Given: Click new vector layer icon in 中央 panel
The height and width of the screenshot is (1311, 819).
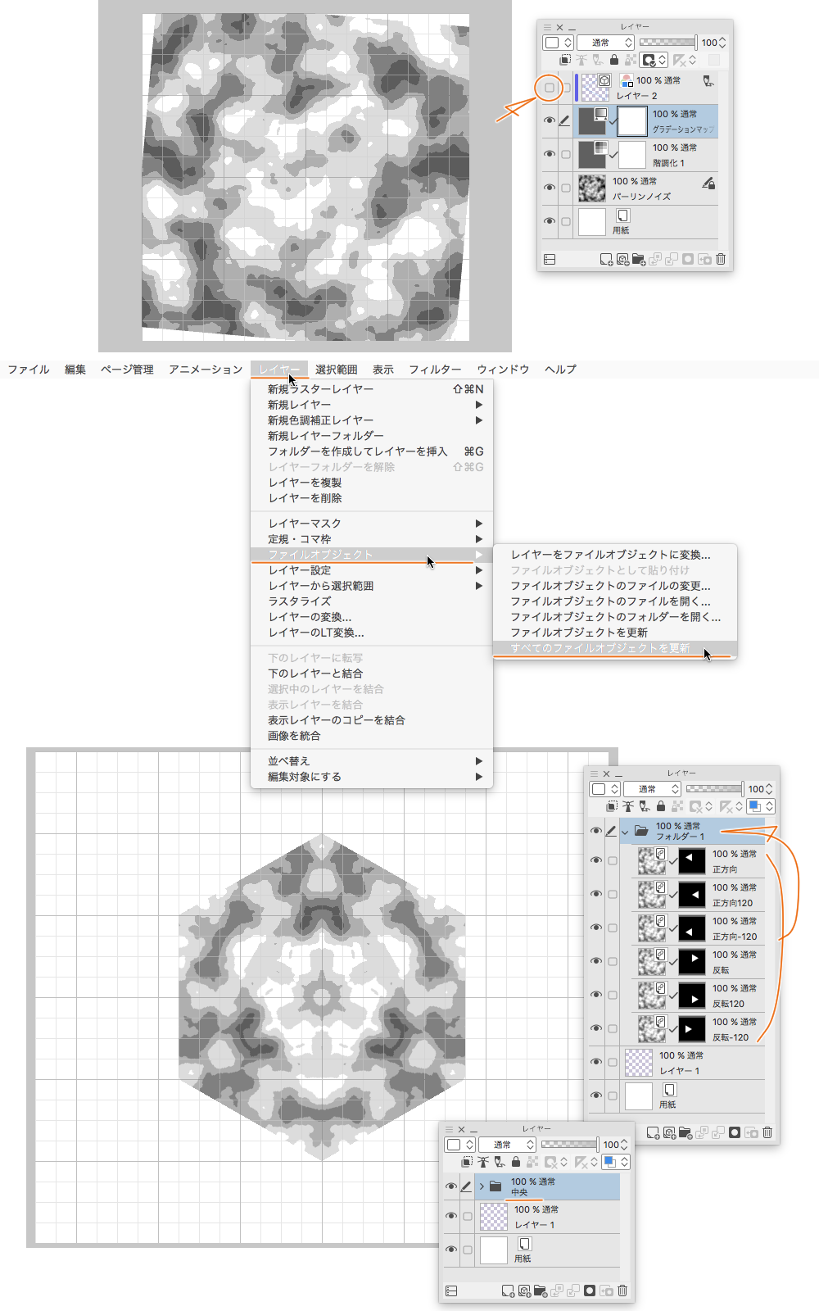Looking at the screenshot, I should [524, 1291].
